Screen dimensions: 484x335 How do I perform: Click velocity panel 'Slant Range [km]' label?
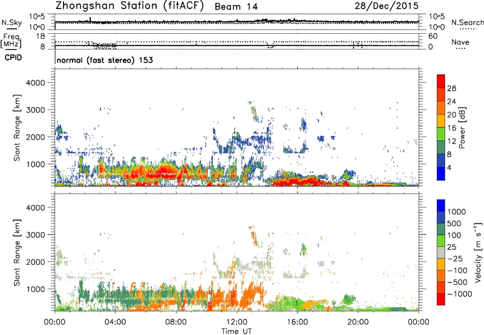(17, 253)
